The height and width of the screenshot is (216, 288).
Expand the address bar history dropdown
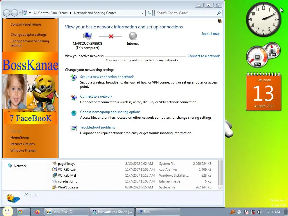(143, 13)
